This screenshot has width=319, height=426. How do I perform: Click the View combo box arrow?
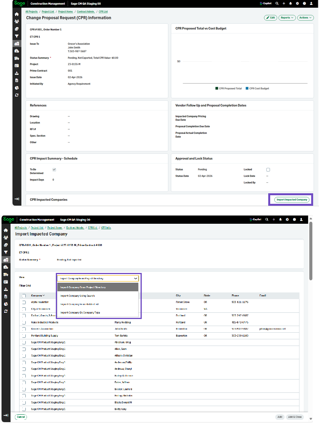pyautogui.click(x=135, y=278)
